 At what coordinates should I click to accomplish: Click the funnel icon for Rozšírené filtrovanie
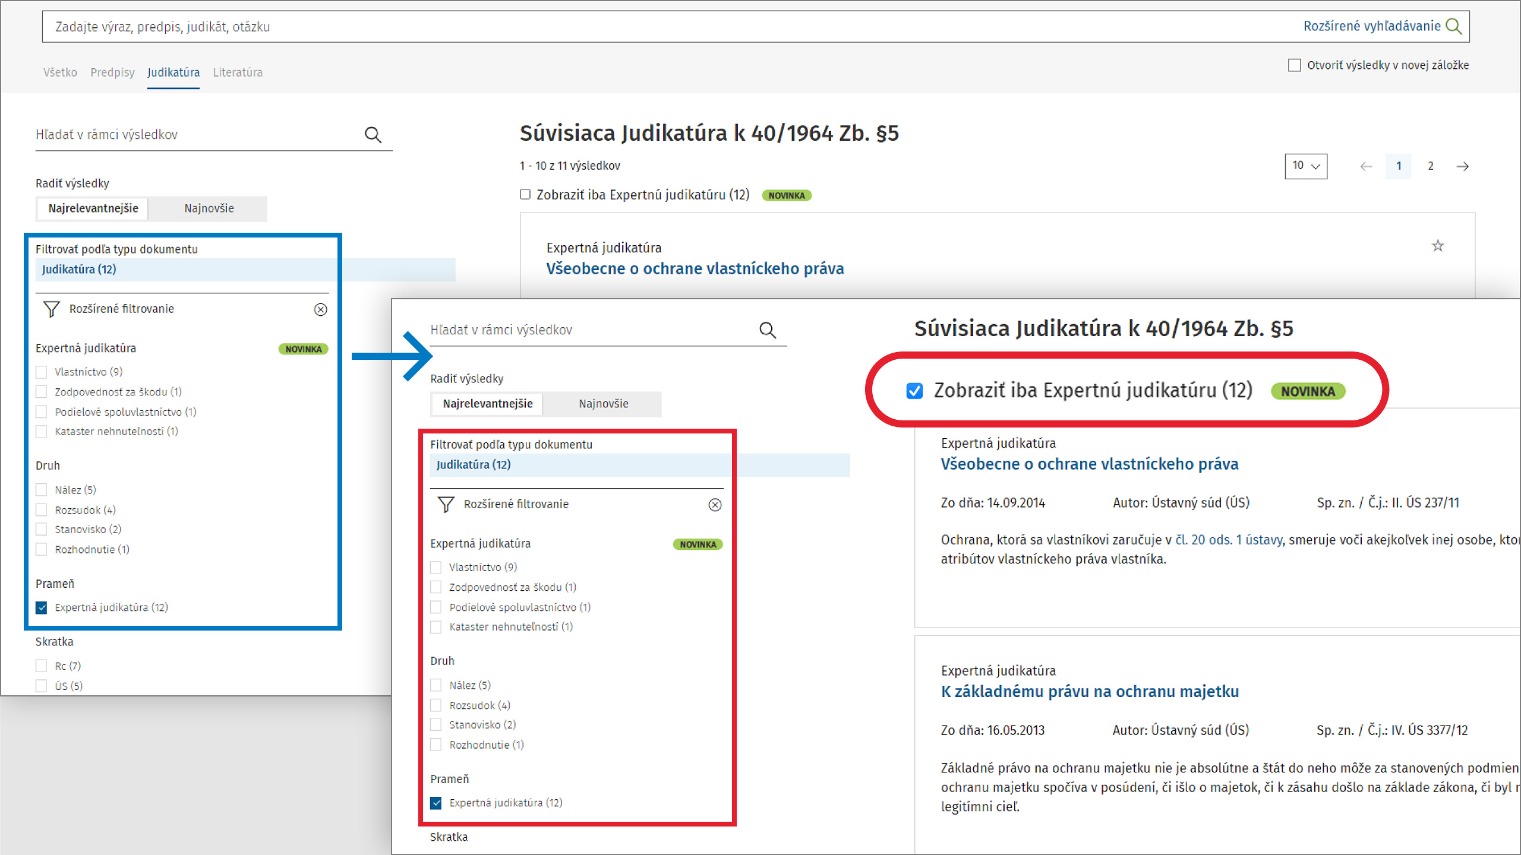51,309
